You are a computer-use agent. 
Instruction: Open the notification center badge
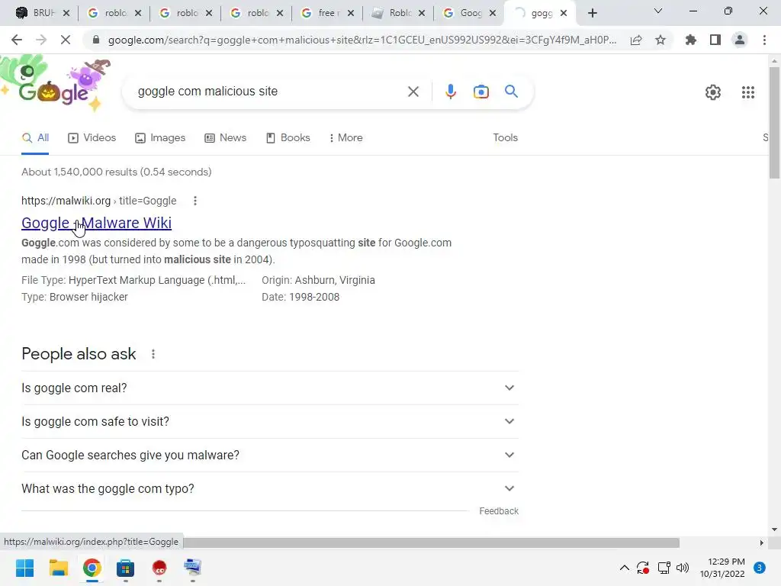pos(759,568)
